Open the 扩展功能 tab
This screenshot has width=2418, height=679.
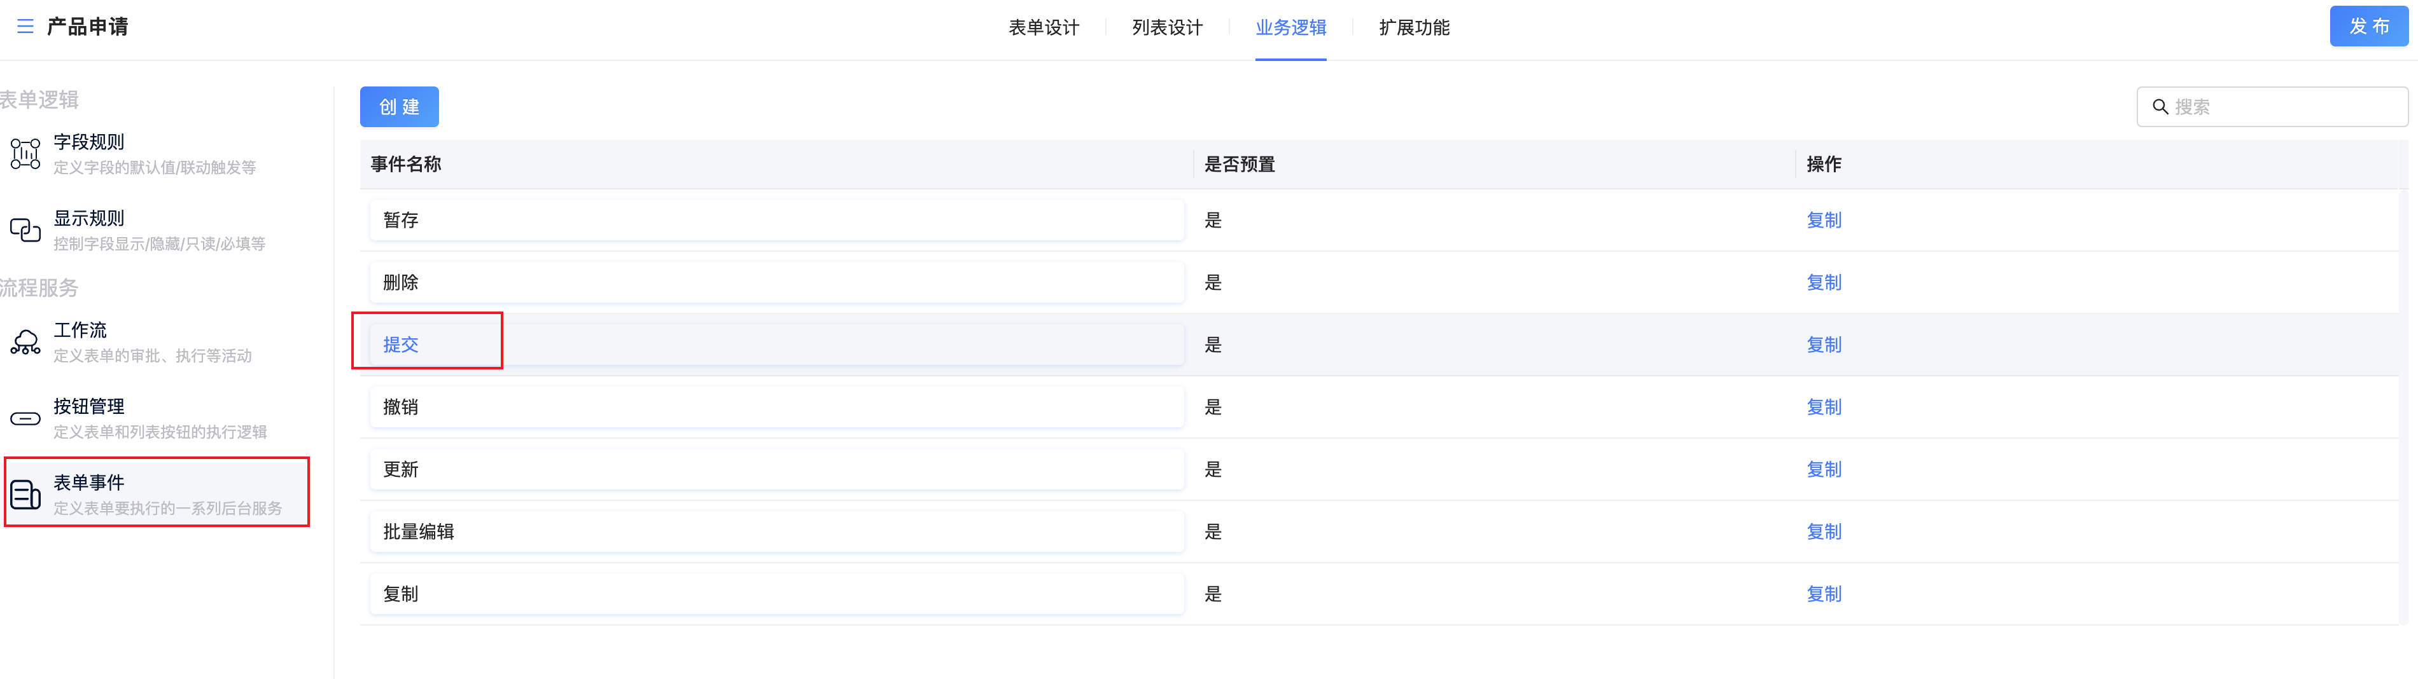[x=1414, y=27]
